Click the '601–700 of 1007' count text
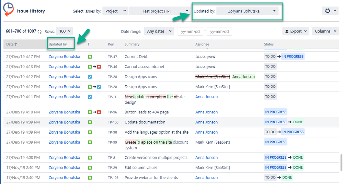343x184 pixels. [21, 31]
